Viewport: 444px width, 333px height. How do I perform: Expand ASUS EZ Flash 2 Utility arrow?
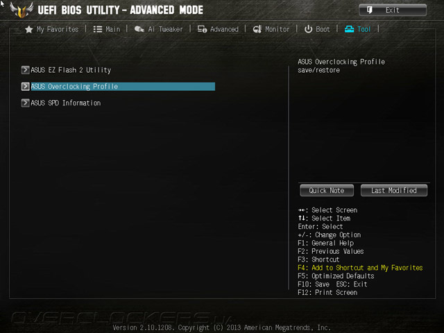tap(25, 69)
